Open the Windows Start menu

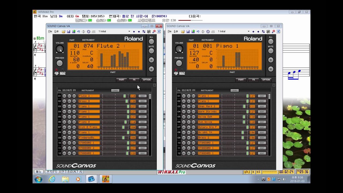coord(38,179)
